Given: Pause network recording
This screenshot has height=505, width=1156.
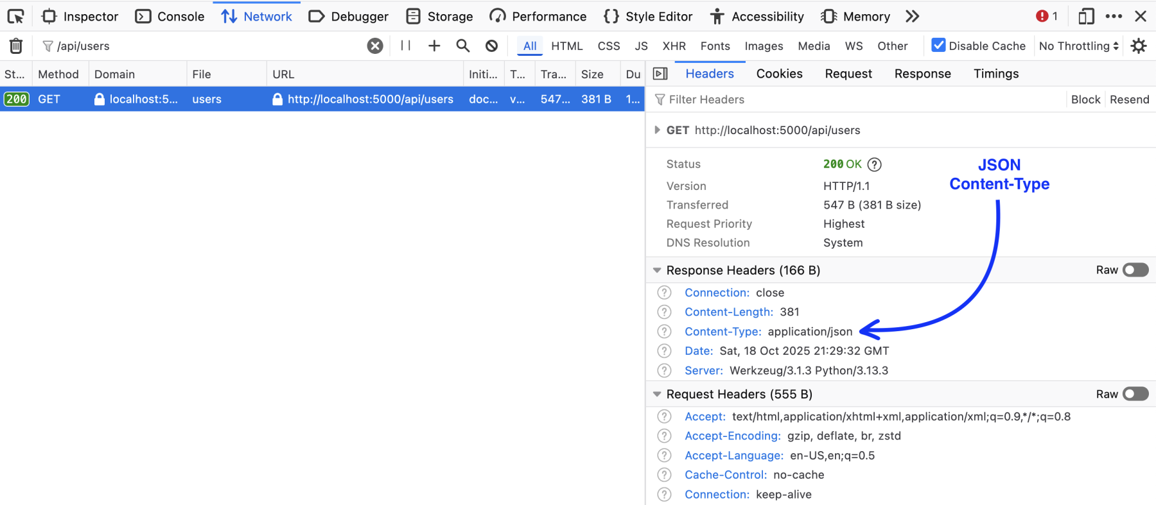Looking at the screenshot, I should pos(405,46).
